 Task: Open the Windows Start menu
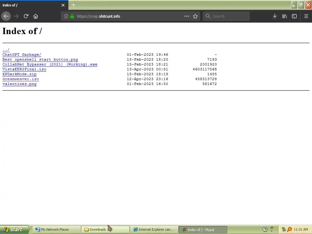coord(14,229)
